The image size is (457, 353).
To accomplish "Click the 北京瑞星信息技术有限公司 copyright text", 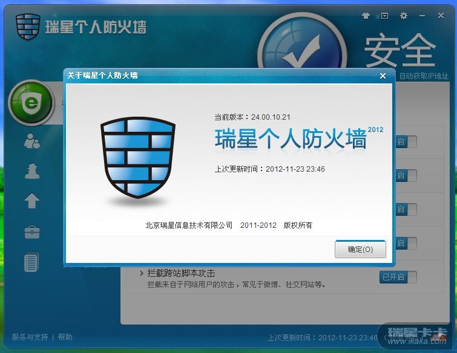I will (229, 225).
